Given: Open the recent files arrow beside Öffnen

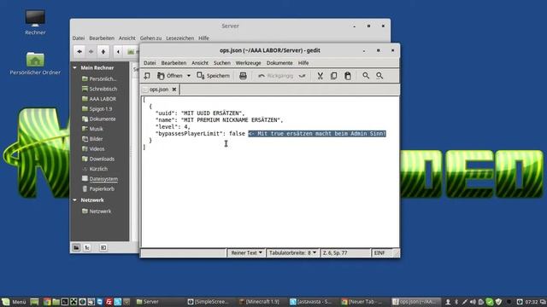Looking at the screenshot, I should coord(188,76).
